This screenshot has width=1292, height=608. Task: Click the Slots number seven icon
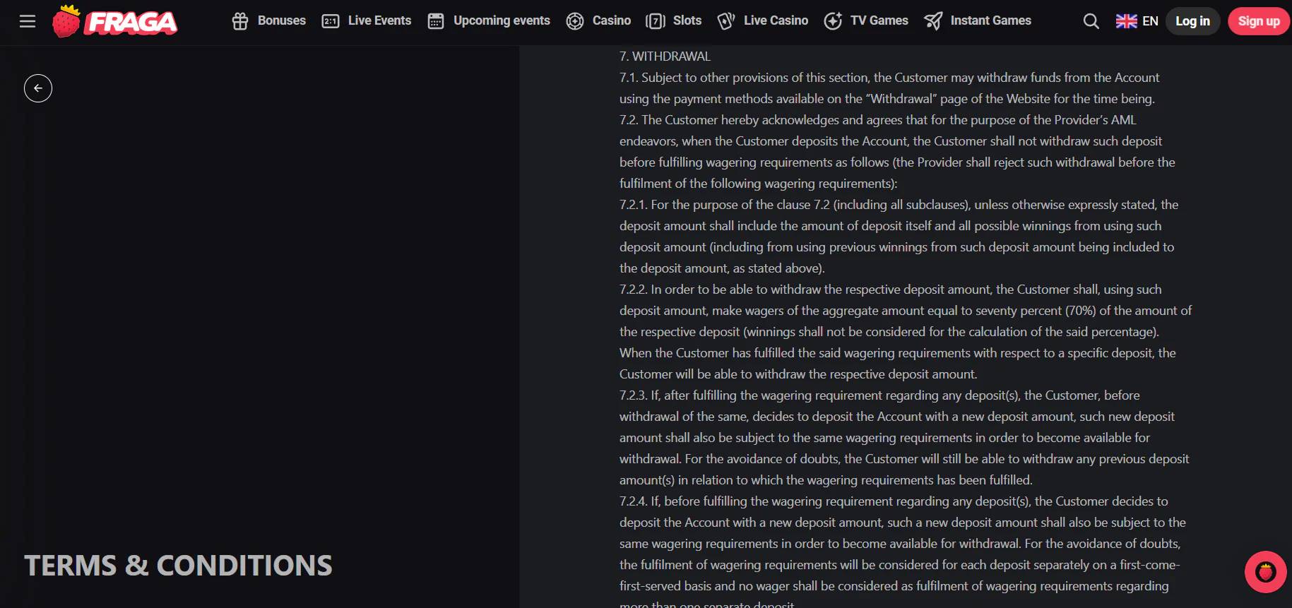(656, 21)
